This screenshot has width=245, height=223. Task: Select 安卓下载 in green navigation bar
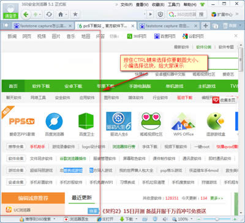(x=73, y=86)
